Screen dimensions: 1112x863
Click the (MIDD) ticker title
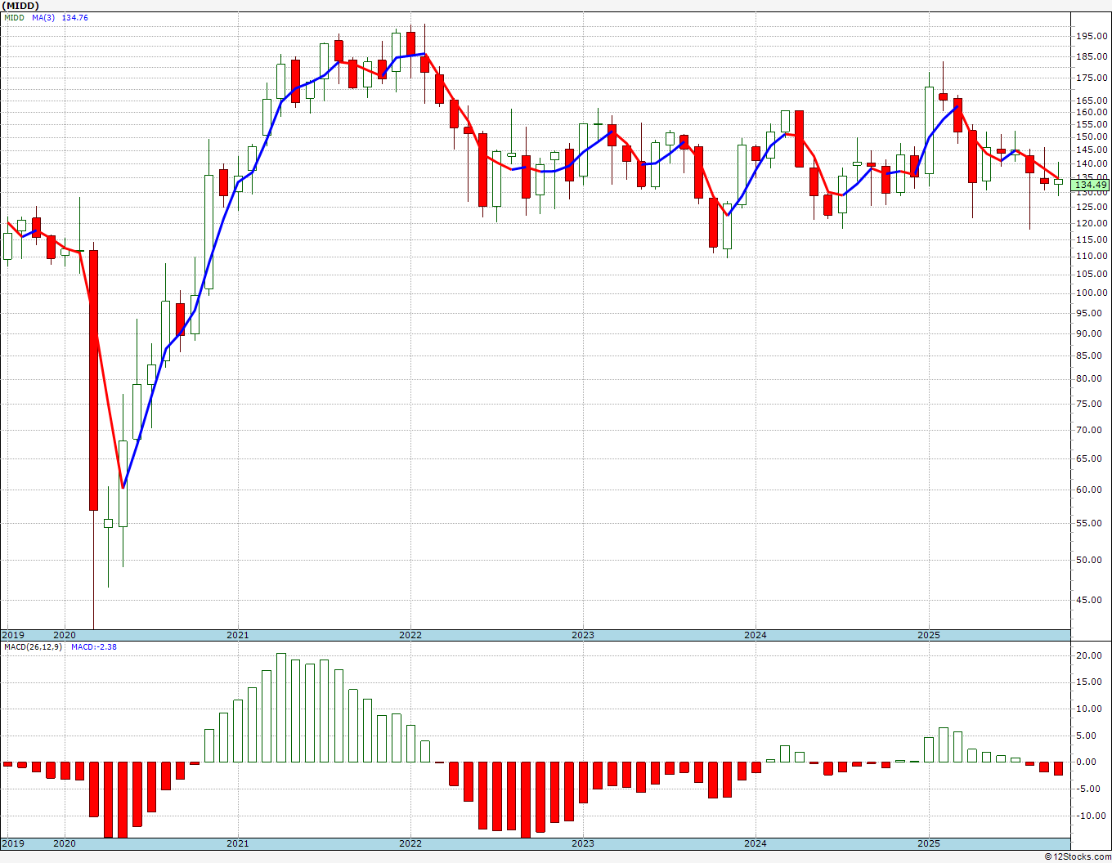(x=18, y=6)
